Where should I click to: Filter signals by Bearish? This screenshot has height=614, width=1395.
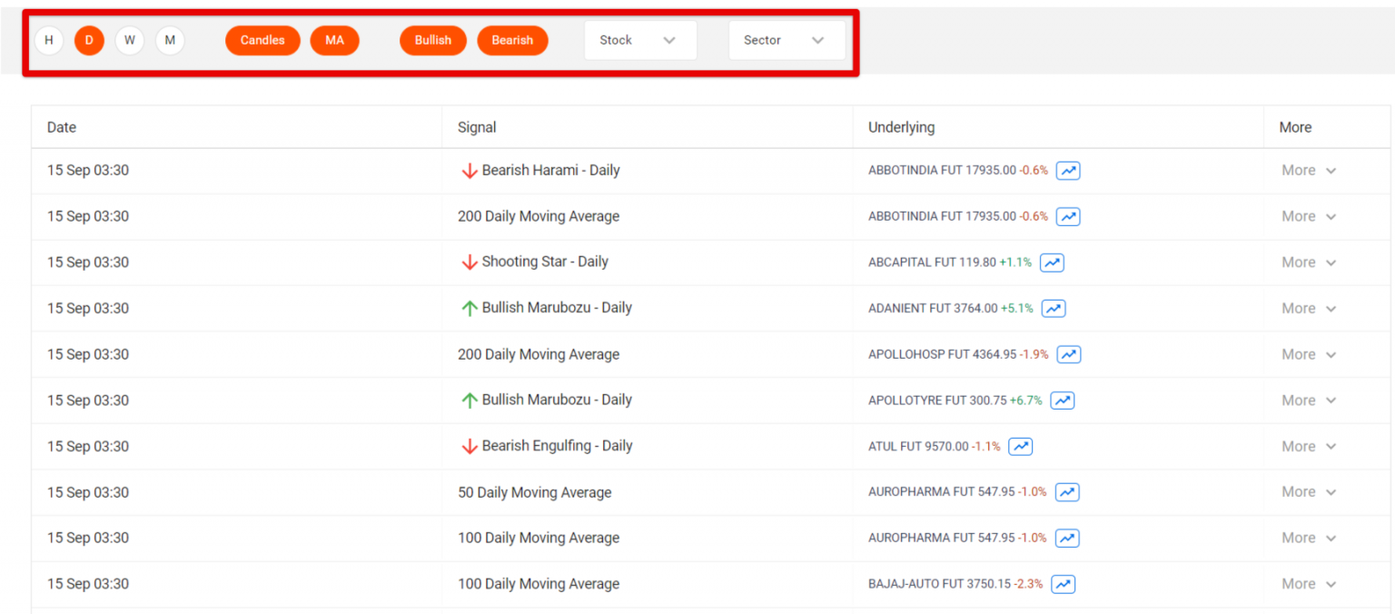point(512,40)
